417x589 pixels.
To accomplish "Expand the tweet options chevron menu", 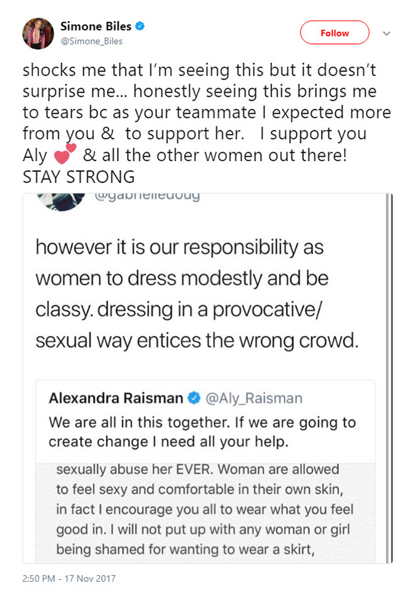I will click(388, 33).
